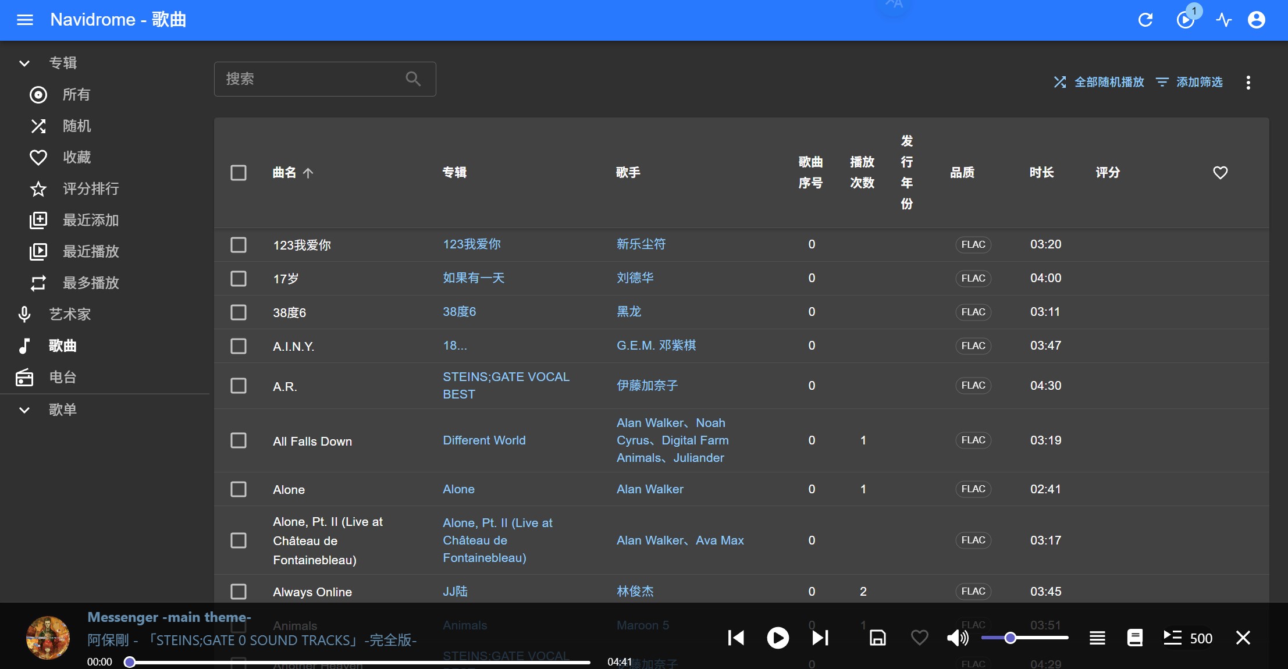Screen dimensions: 1288x669
Task: Check the box for 17岁 song
Action: pos(239,279)
